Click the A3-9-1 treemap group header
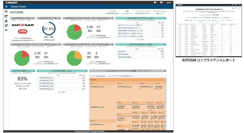The height and width of the screenshot is (133, 244). click(103, 121)
